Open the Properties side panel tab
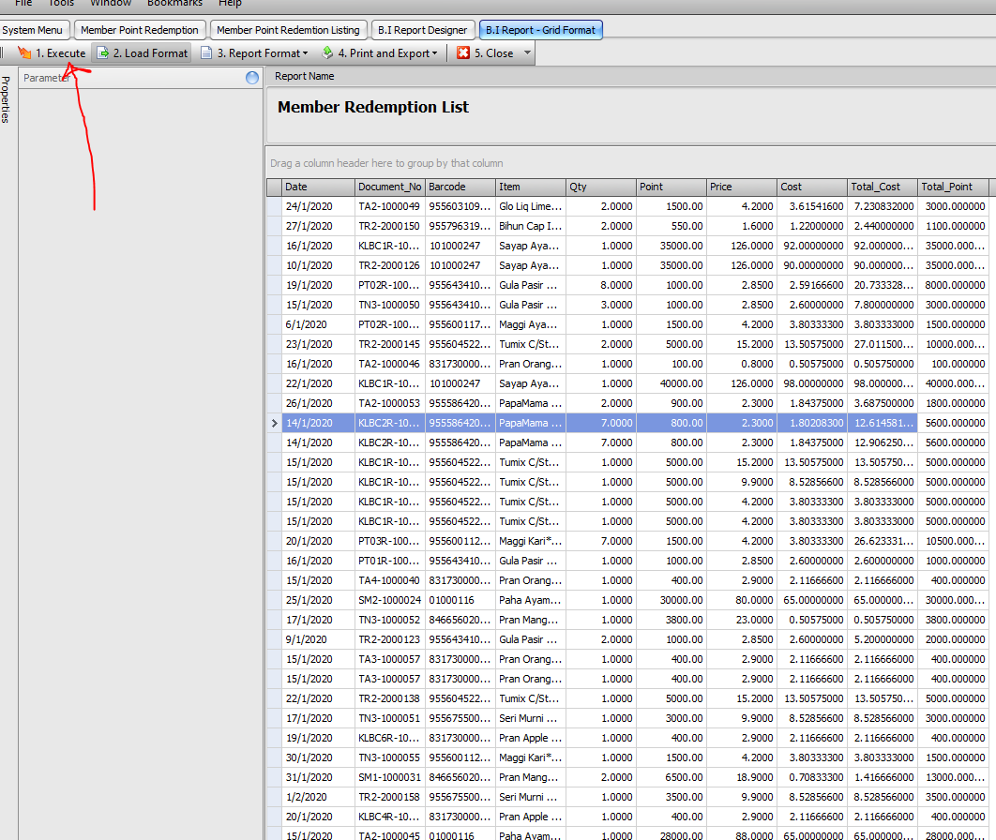The width and height of the screenshot is (996, 840). tap(7, 99)
